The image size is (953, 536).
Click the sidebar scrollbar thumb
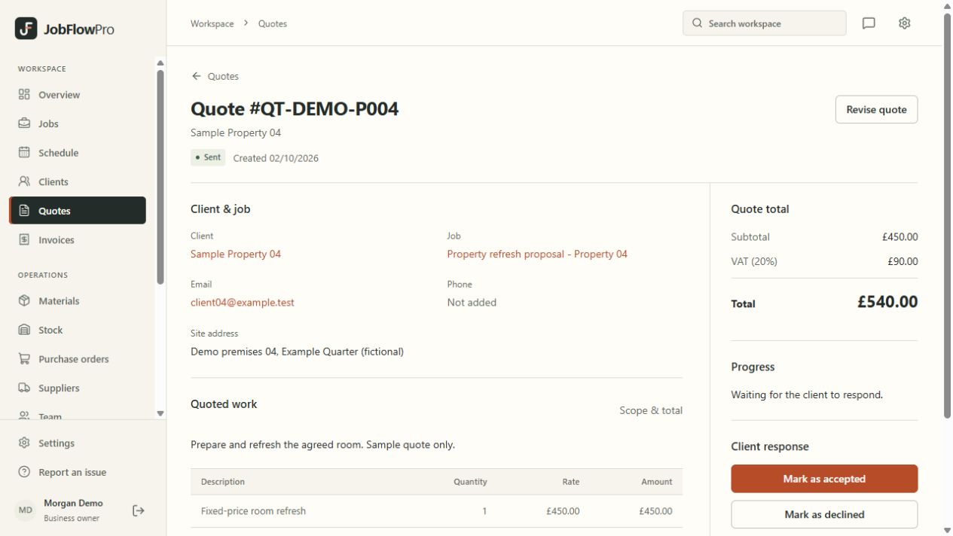click(160, 177)
